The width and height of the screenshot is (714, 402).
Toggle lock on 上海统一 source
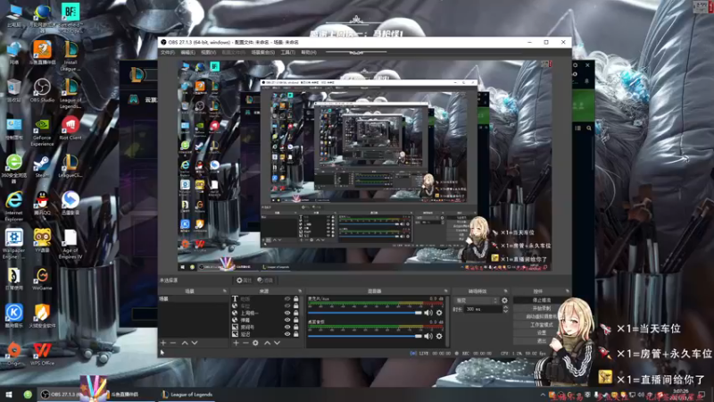pos(296,314)
